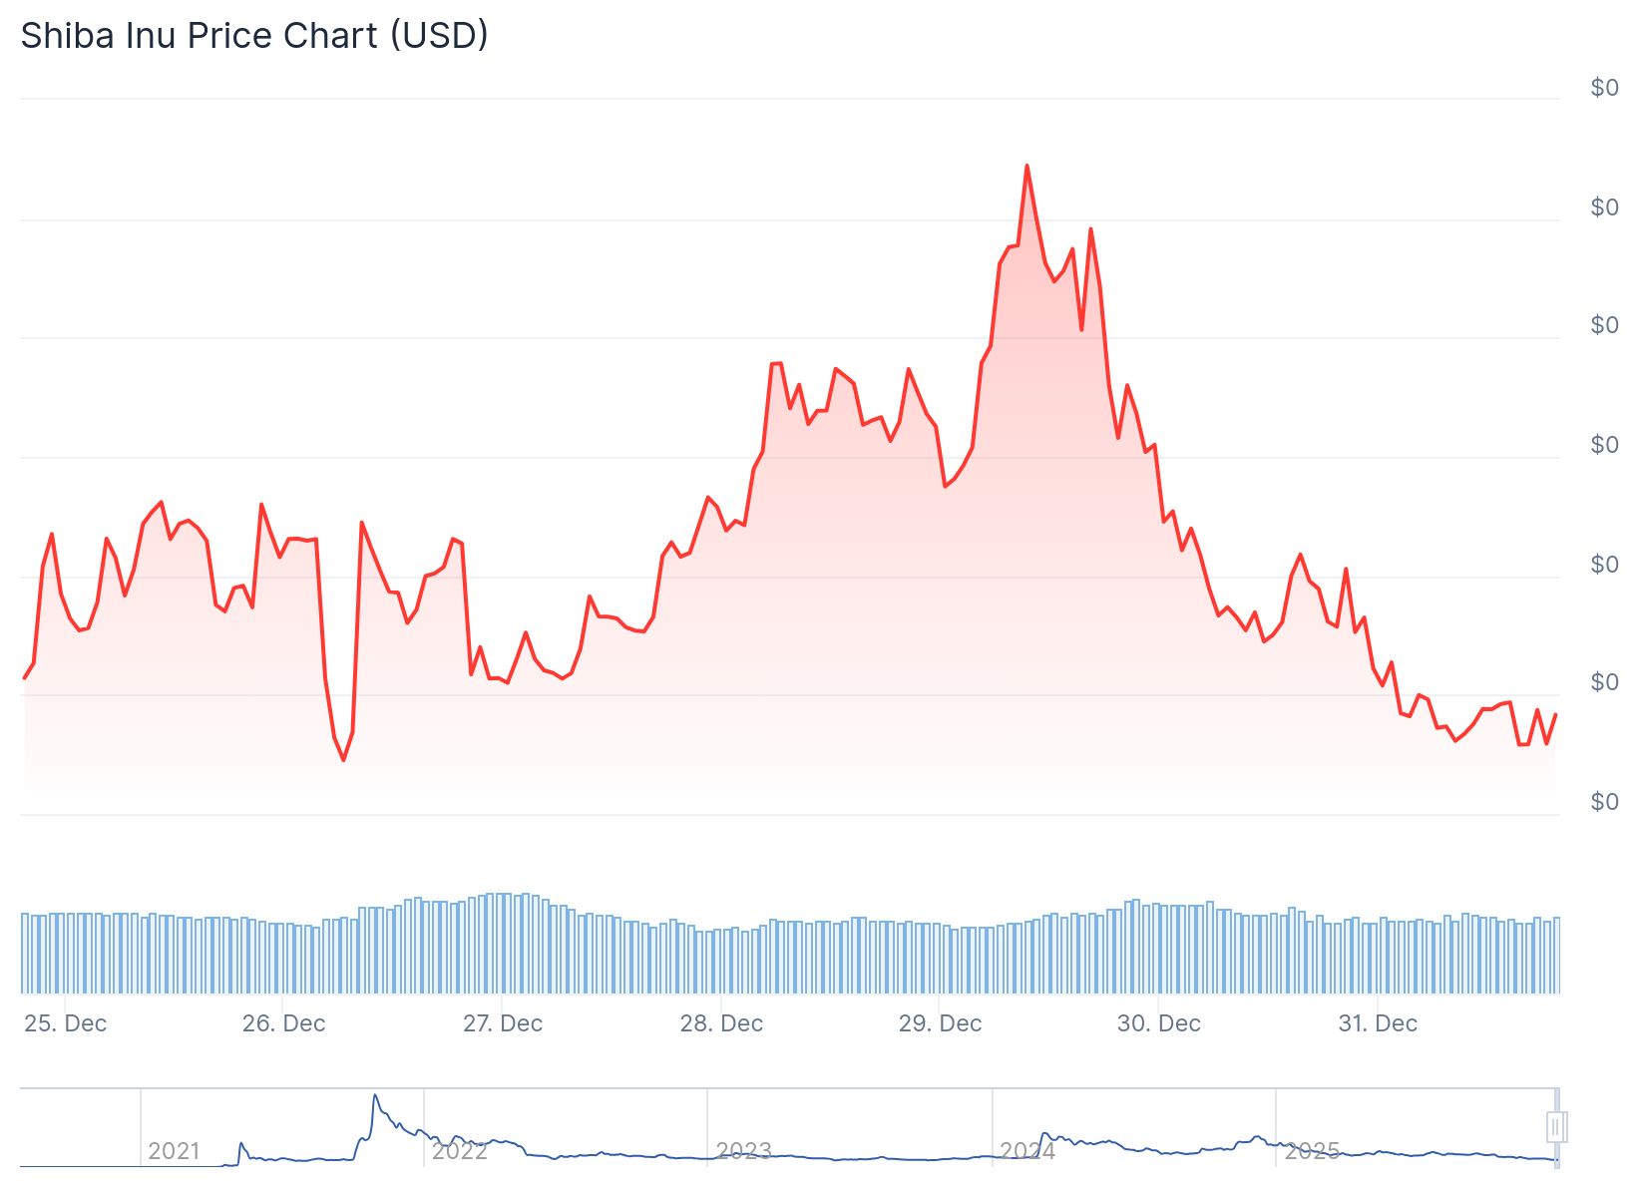Image resolution: width=1640 pixels, height=1197 pixels.
Task: Click the highest peak of the red price line
Action: [1026, 166]
